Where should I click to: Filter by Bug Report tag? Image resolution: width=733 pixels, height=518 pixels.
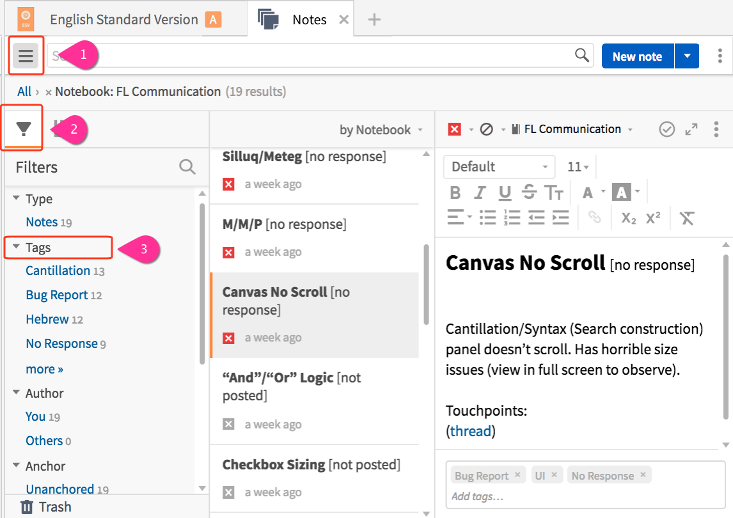coord(56,295)
